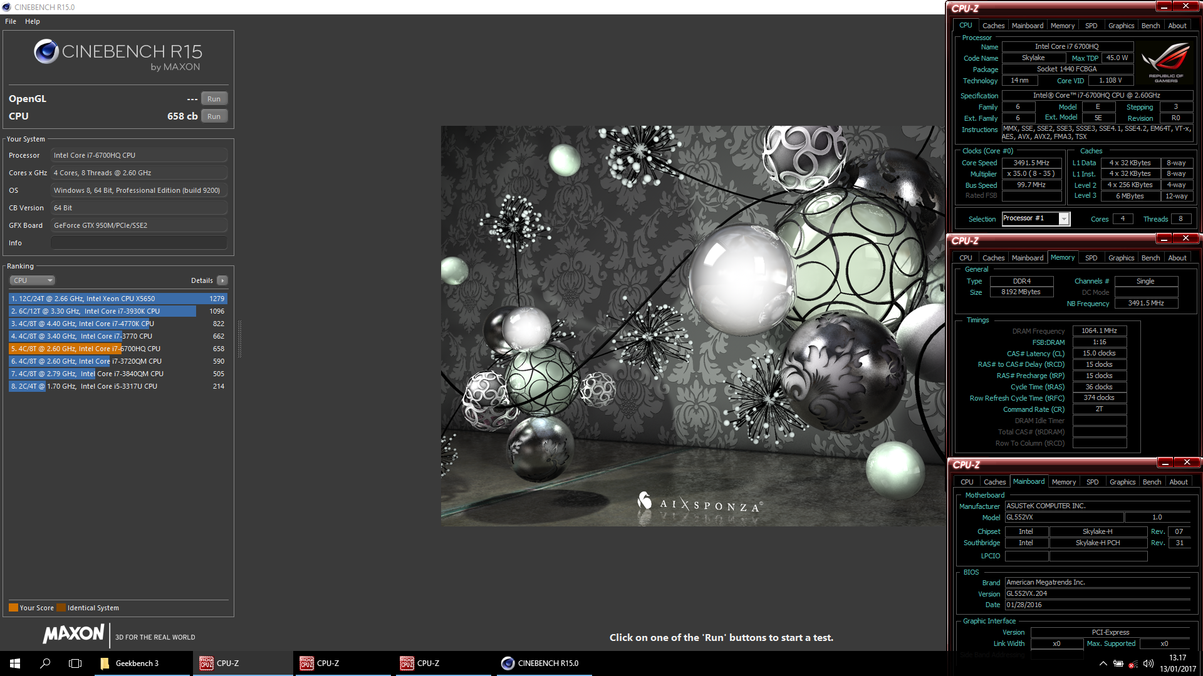
Task: Open the Windows Start menu
Action: point(15,663)
